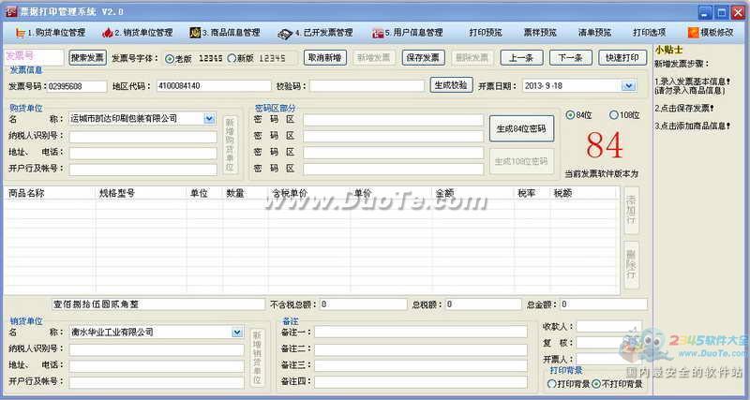Image resolution: width=750 pixels, height=400 pixels.
Task: Click the 生成108位密码 button
Action: click(521, 161)
